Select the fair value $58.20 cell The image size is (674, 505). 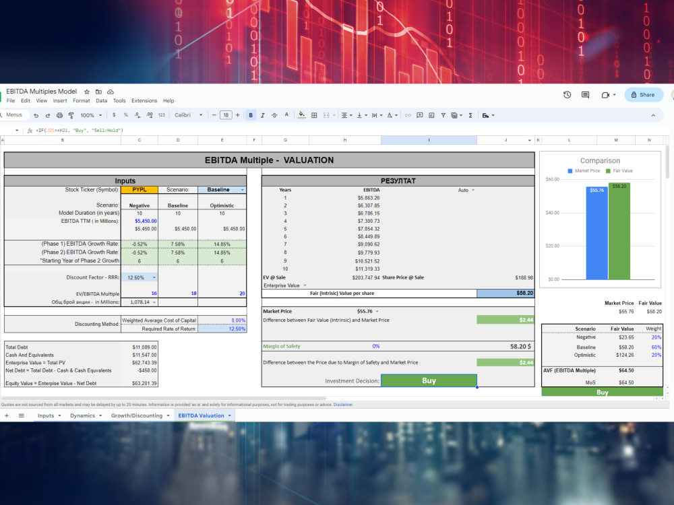click(506, 294)
